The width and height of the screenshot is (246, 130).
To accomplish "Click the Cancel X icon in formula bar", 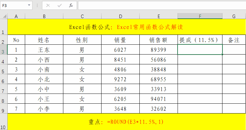I will [48, 6].
